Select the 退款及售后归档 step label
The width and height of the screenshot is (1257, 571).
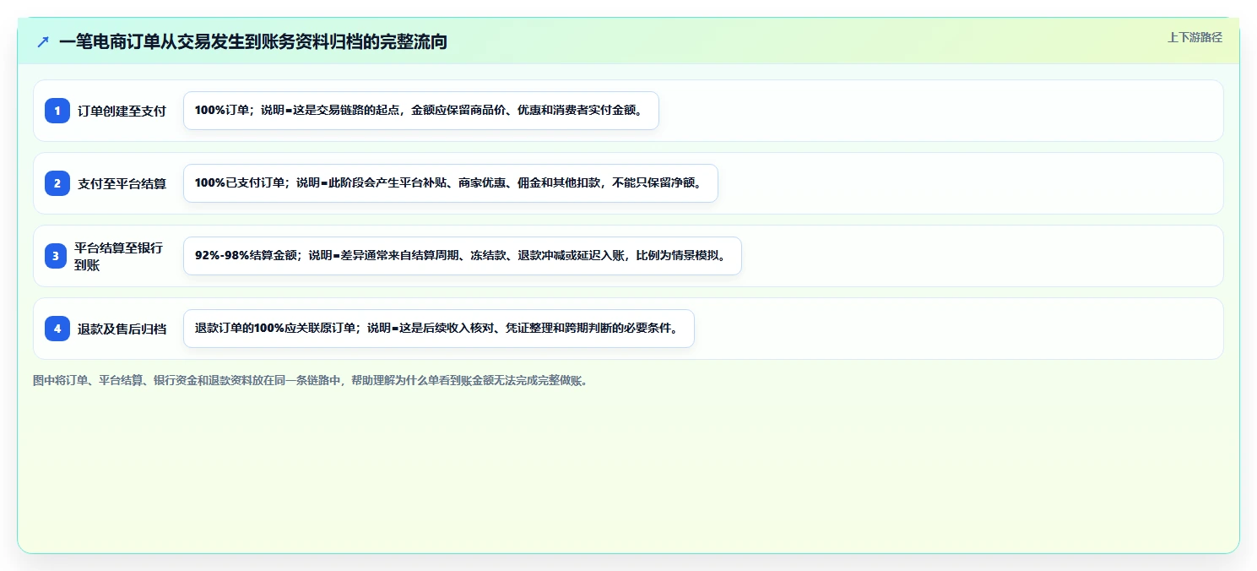pos(122,329)
